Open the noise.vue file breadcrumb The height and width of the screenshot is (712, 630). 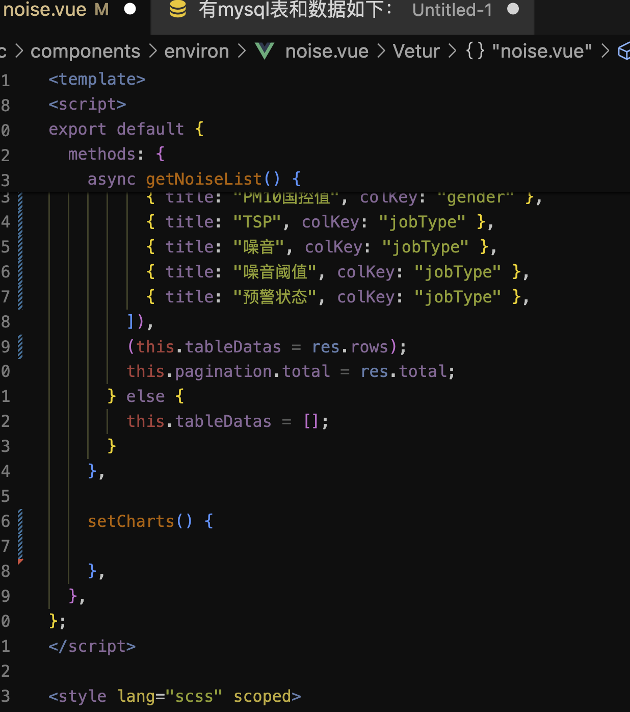pos(327,51)
